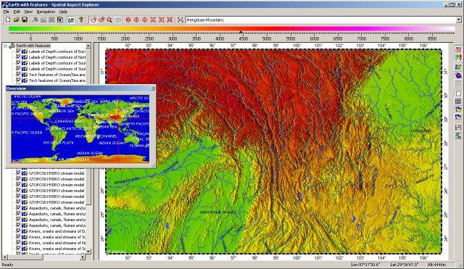Click the Save floppy disk icon
Screen dimensions: 464x269
pyautogui.click(x=25, y=20)
